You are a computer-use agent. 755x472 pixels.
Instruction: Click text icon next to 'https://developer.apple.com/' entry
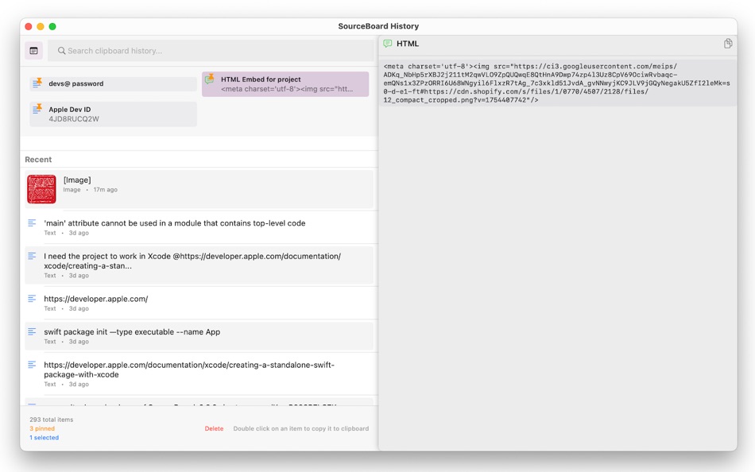[x=30, y=299]
